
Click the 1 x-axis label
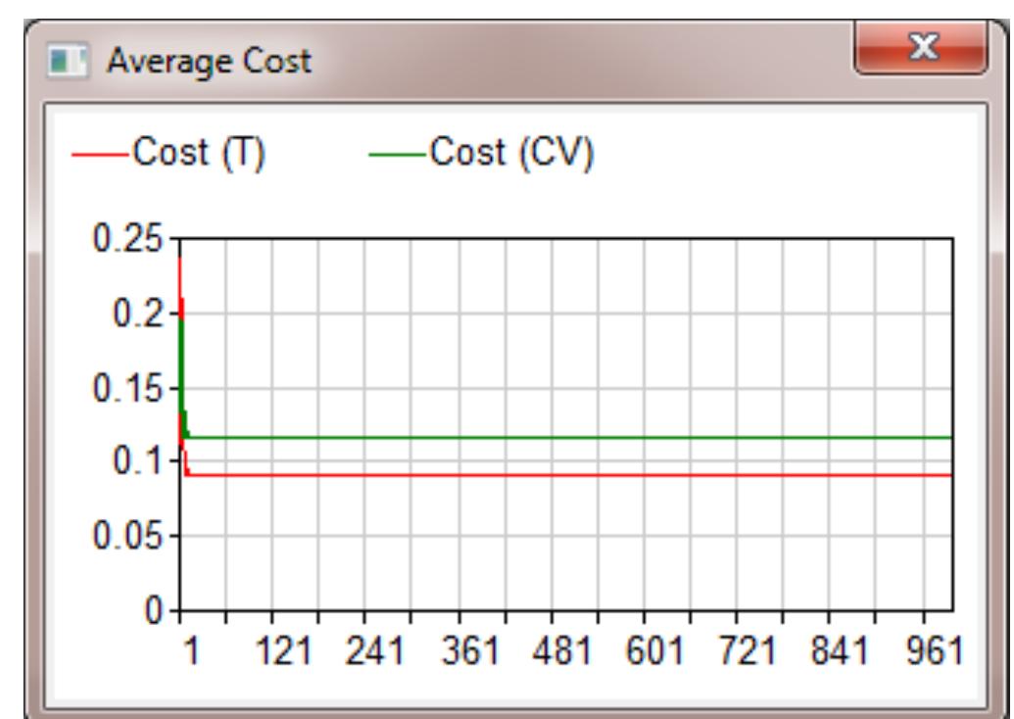pos(191,650)
